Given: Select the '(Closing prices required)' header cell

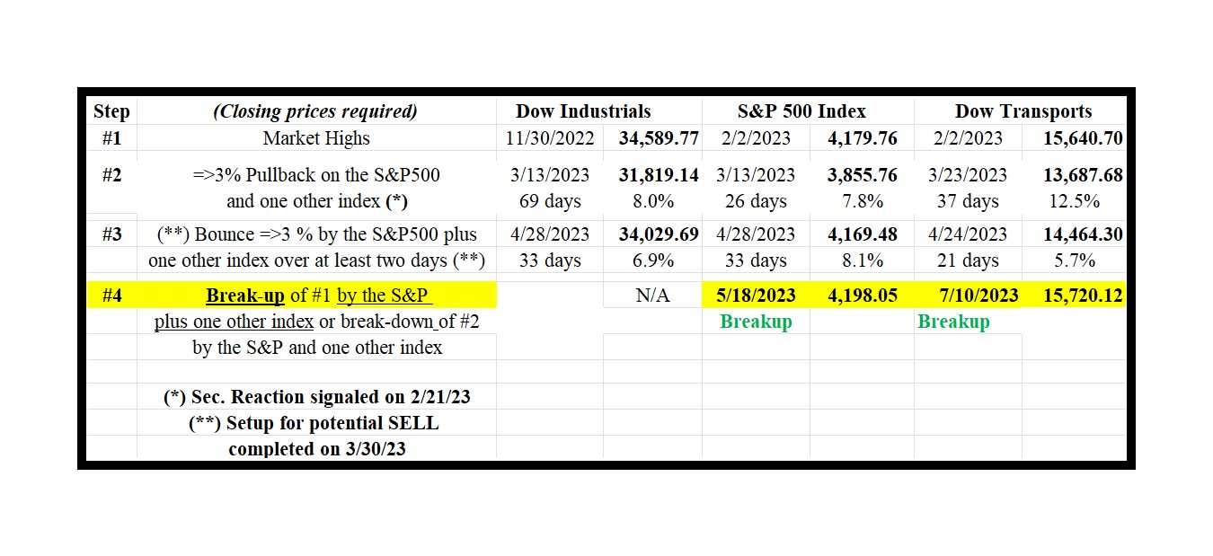Looking at the screenshot, I should coord(315,112).
